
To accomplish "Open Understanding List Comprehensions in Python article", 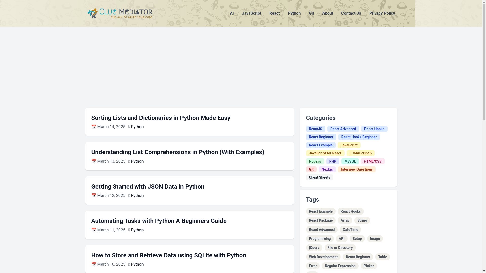I will tap(177, 152).
